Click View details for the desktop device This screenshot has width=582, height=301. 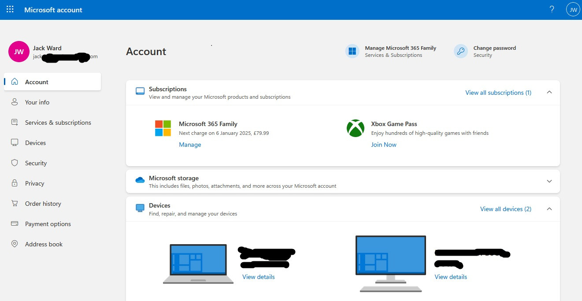coord(451,277)
